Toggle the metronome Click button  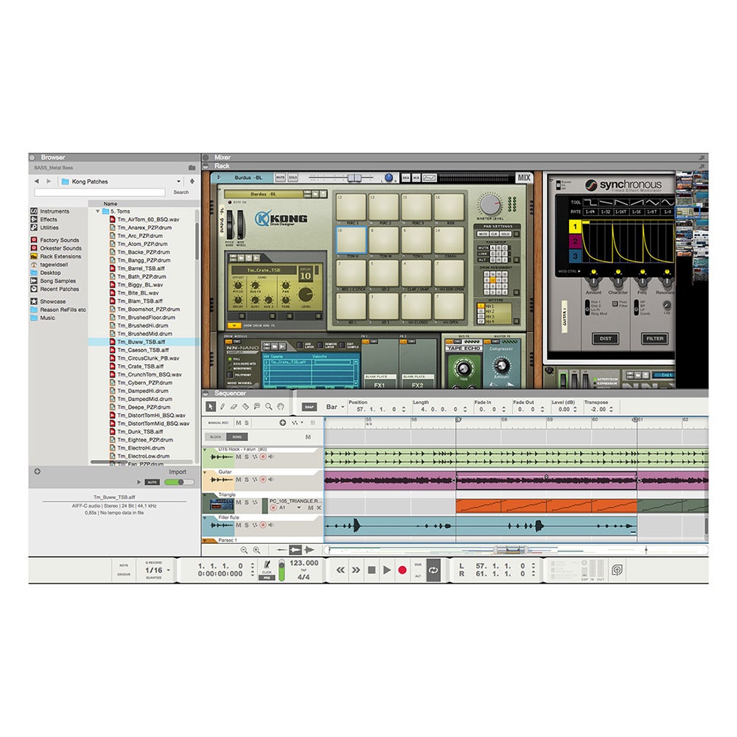[x=267, y=566]
